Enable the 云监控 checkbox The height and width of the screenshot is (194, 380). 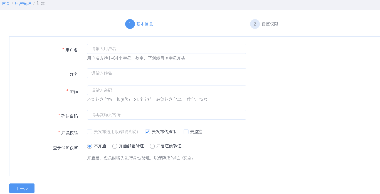186,132
